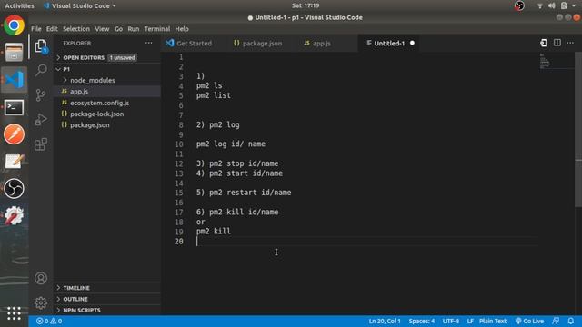Click Spaces: 4 indentation setting

click(x=422, y=321)
